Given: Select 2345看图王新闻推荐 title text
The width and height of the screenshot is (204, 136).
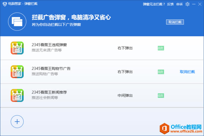Looking at the screenshot, I should tap(49, 92).
